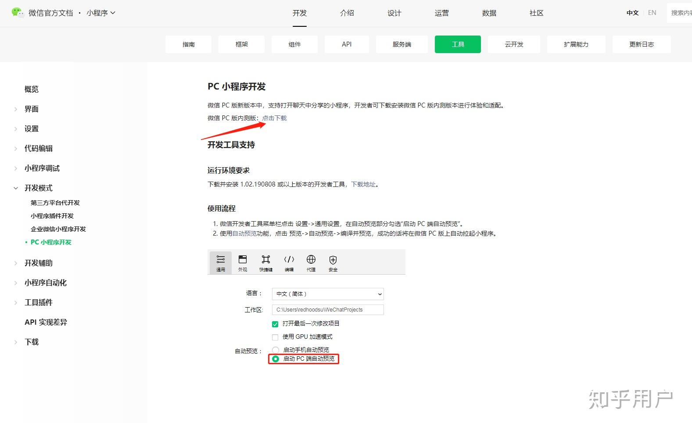Expand the 设置 sidebar section
Screen dimensions: 692x423
16,129
